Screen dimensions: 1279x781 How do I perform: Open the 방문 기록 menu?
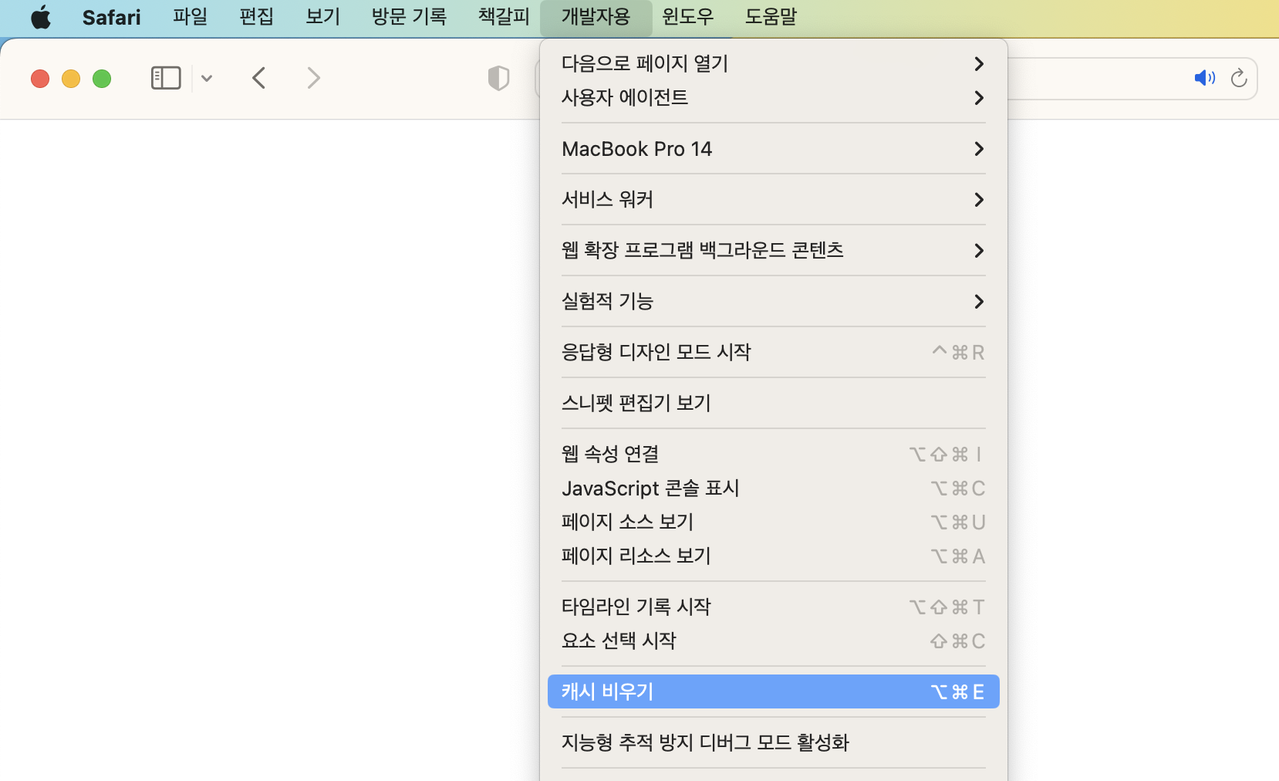pyautogui.click(x=409, y=17)
